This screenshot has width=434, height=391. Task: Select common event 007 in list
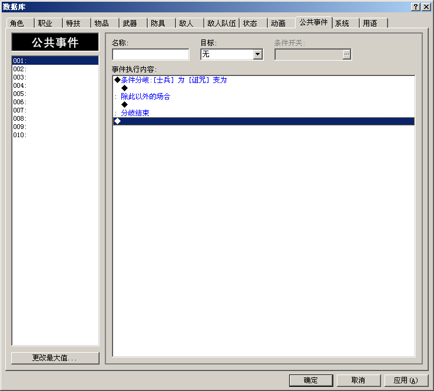coord(55,110)
